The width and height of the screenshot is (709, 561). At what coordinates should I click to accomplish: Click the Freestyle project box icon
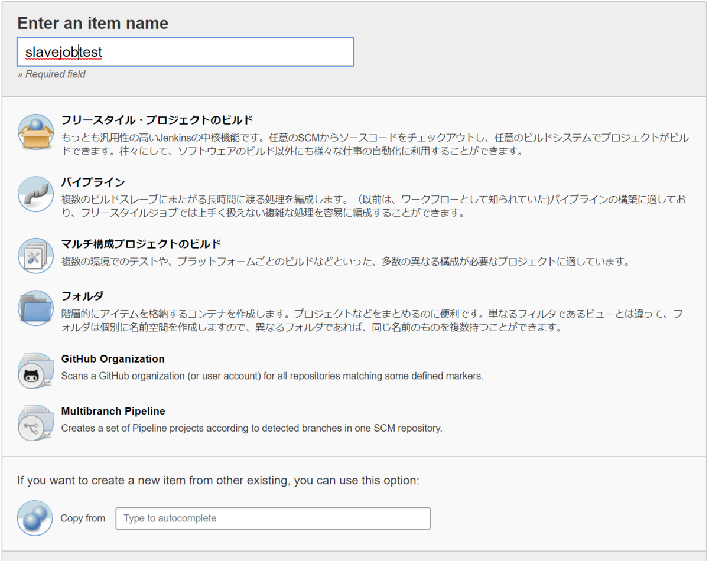pyautogui.click(x=35, y=132)
